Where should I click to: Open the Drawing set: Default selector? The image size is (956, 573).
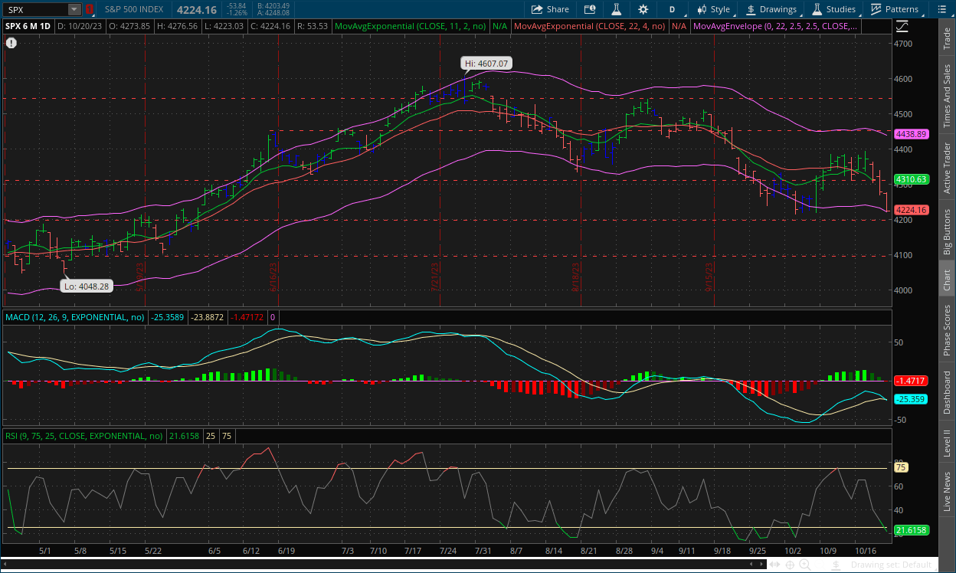(893, 565)
